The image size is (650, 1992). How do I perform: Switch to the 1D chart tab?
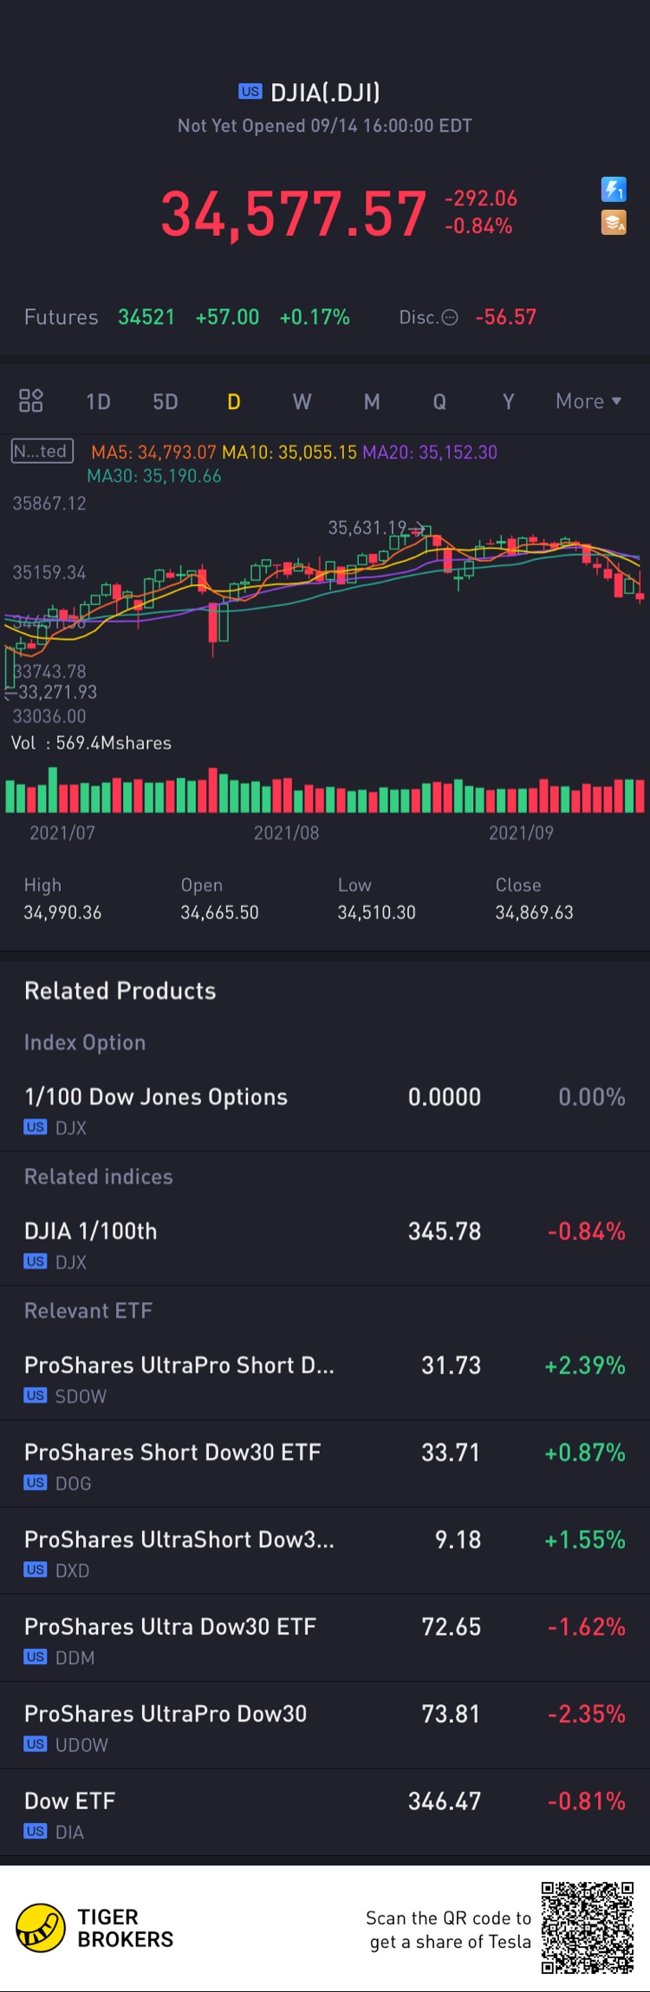pos(98,401)
